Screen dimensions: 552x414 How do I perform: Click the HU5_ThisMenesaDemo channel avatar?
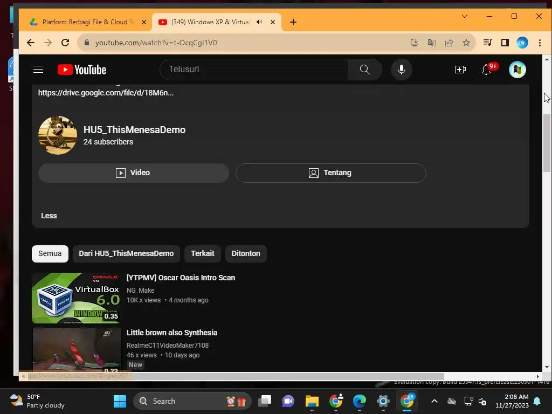tap(57, 135)
